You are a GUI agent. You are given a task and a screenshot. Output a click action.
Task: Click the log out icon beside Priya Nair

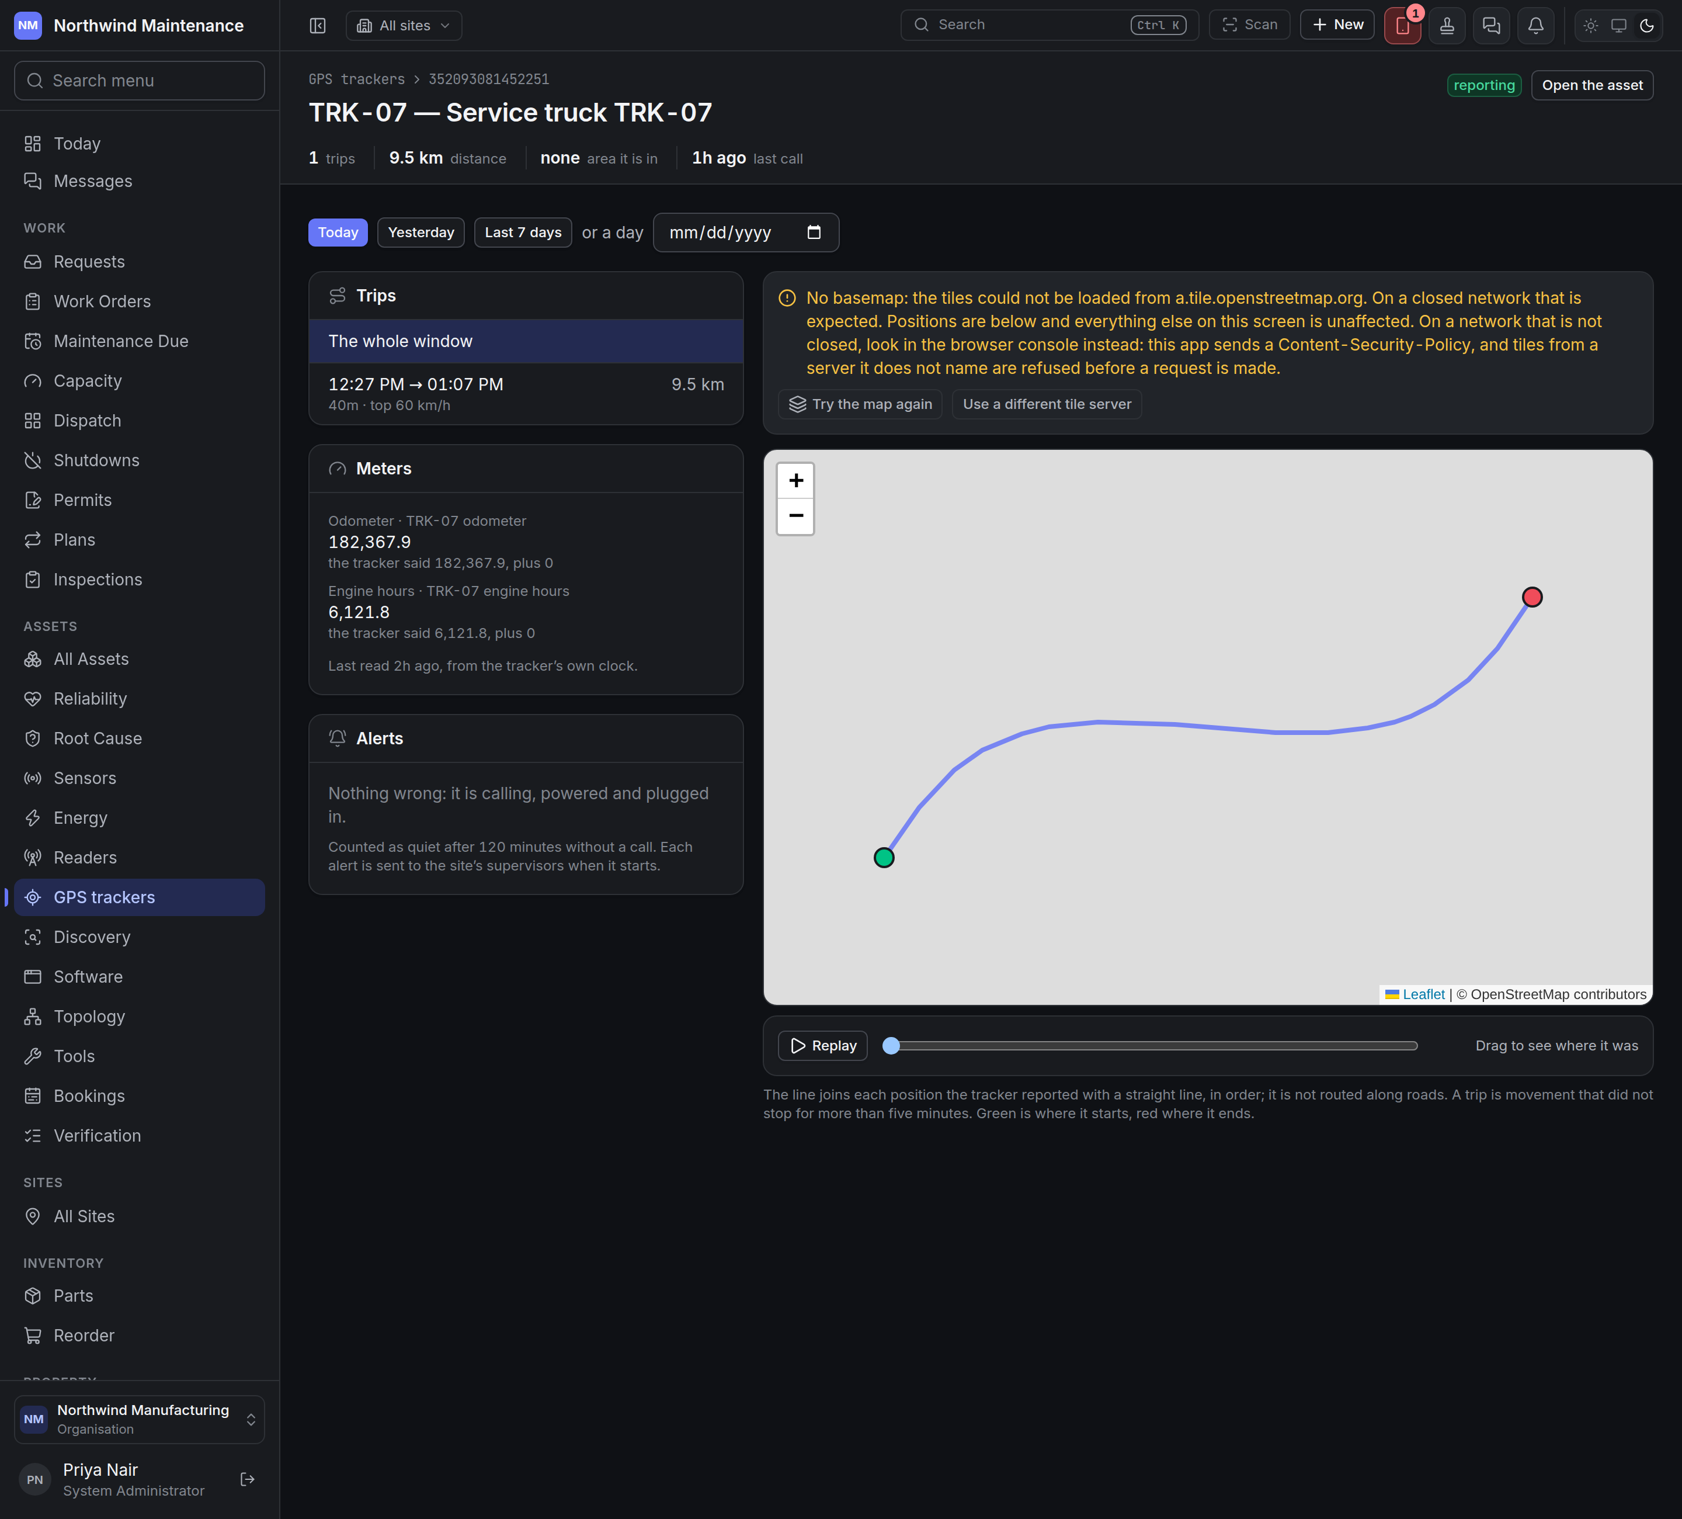(248, 1479)
